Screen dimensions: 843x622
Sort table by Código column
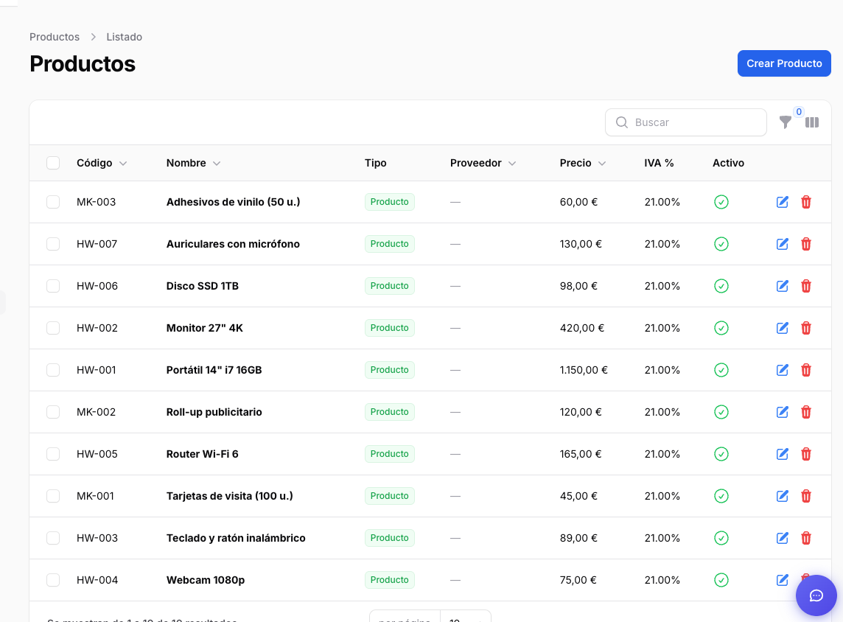[102, 163]
